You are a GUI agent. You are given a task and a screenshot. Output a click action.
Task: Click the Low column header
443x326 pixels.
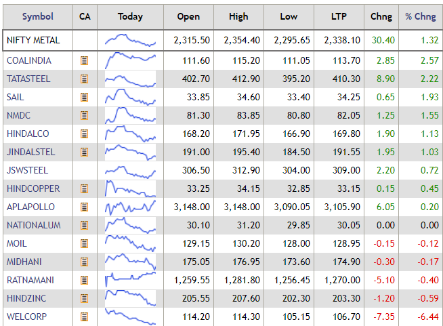click(x=289, y=16)
